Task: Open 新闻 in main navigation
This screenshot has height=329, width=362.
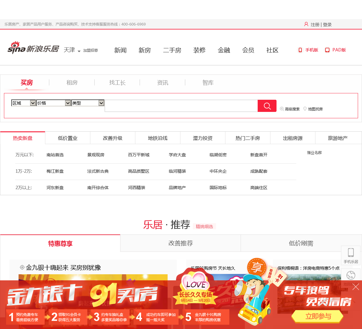Action: tap(120, 50)
